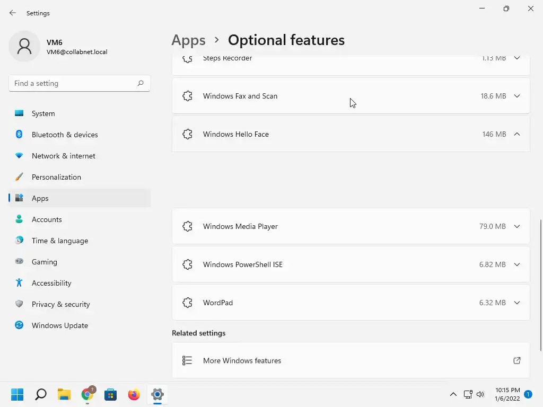Show hidden icons in system tray
The width and height of the screenshot is (543, 407).
tap(453, 394)
